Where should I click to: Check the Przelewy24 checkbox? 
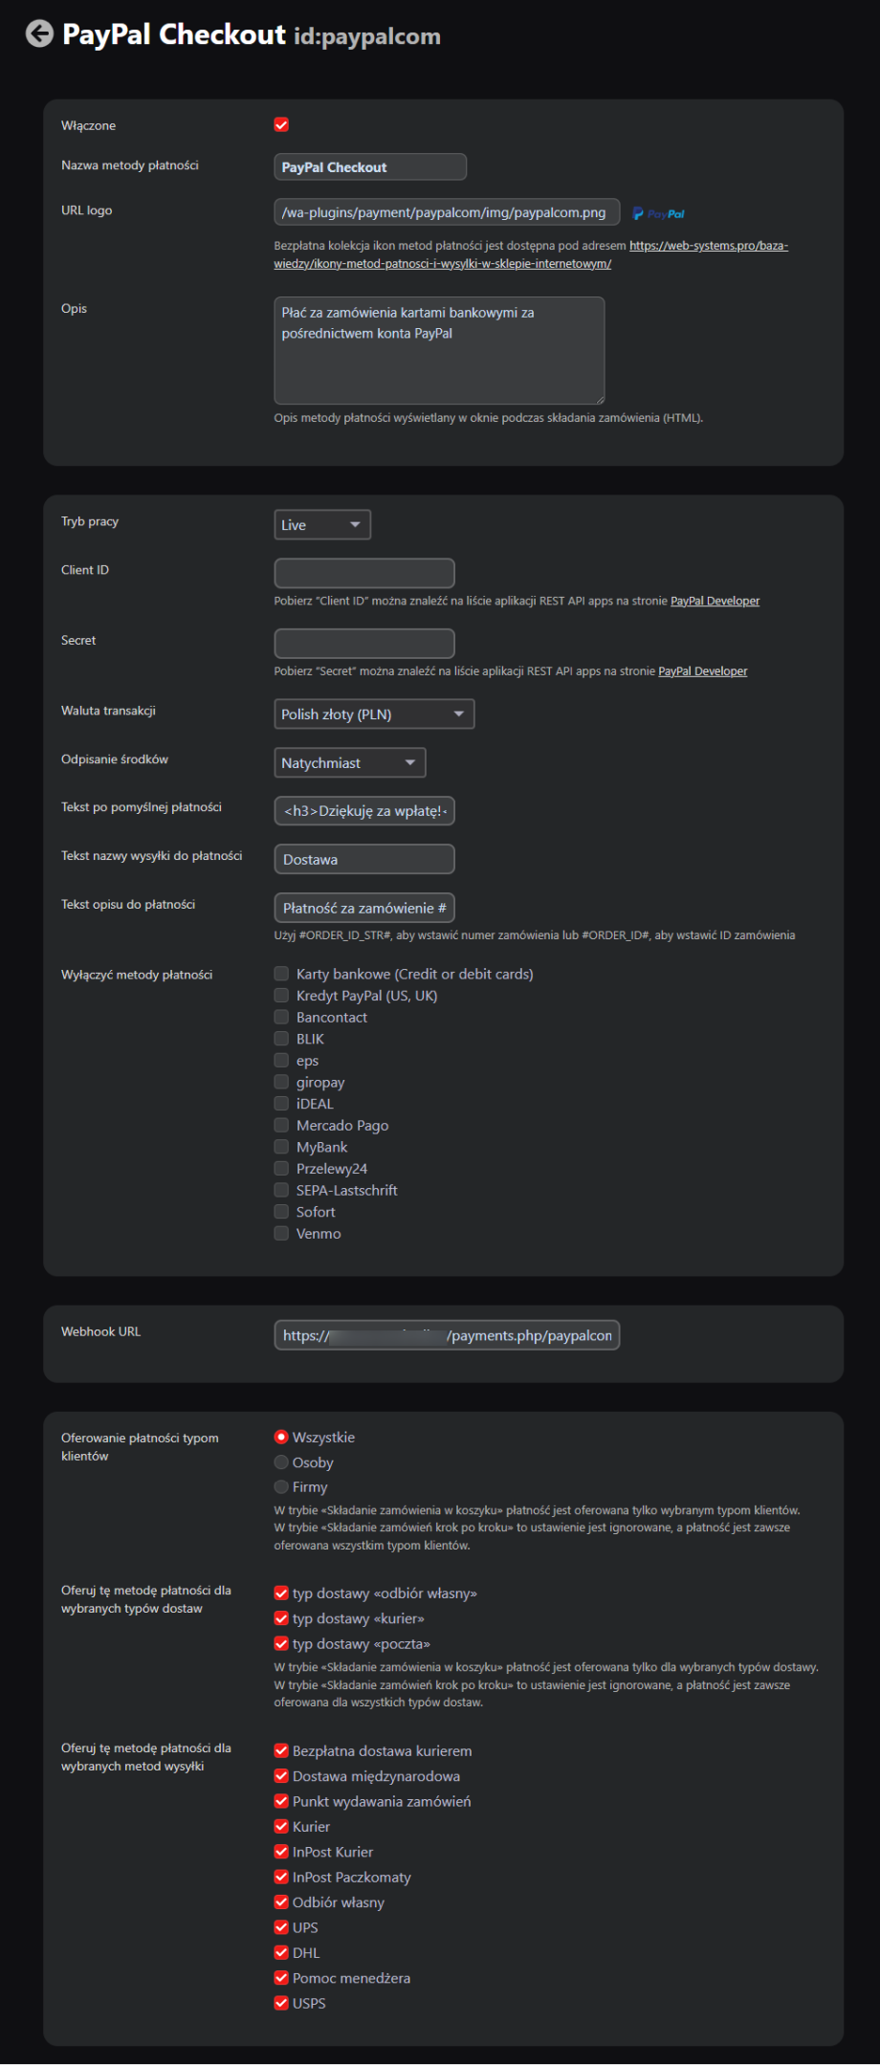coord(281,1169)
